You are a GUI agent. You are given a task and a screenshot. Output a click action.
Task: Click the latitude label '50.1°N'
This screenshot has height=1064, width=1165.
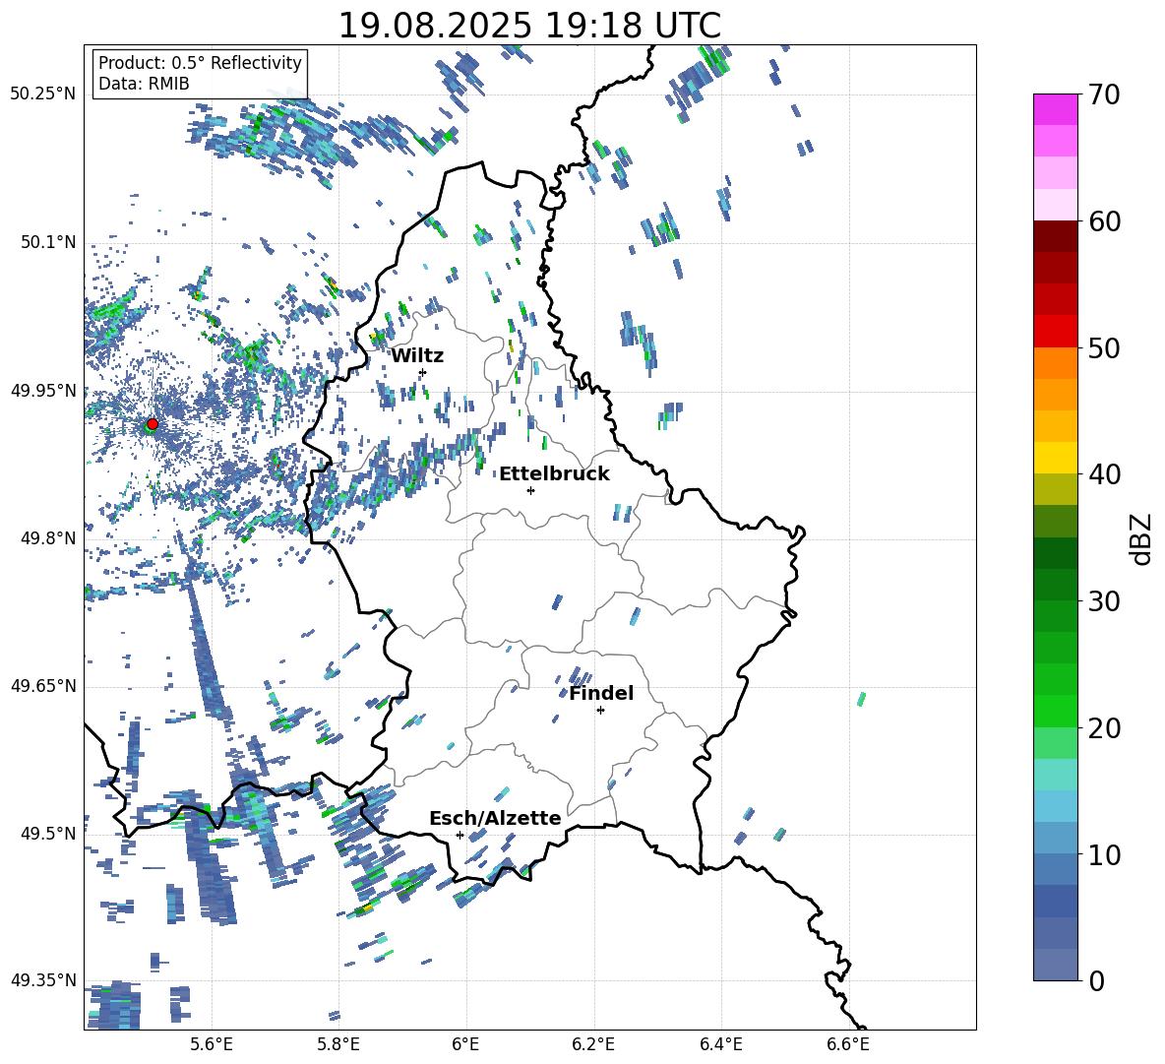(x=48, y=243)
